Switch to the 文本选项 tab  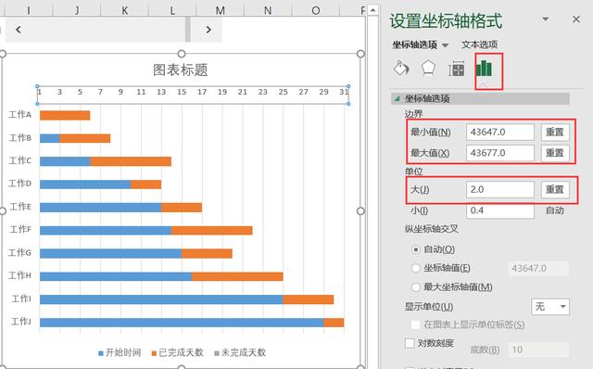coord(479,45)
